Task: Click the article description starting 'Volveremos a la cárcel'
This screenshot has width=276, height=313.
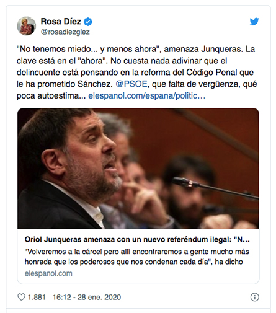Action: click(x=137, y=257)
